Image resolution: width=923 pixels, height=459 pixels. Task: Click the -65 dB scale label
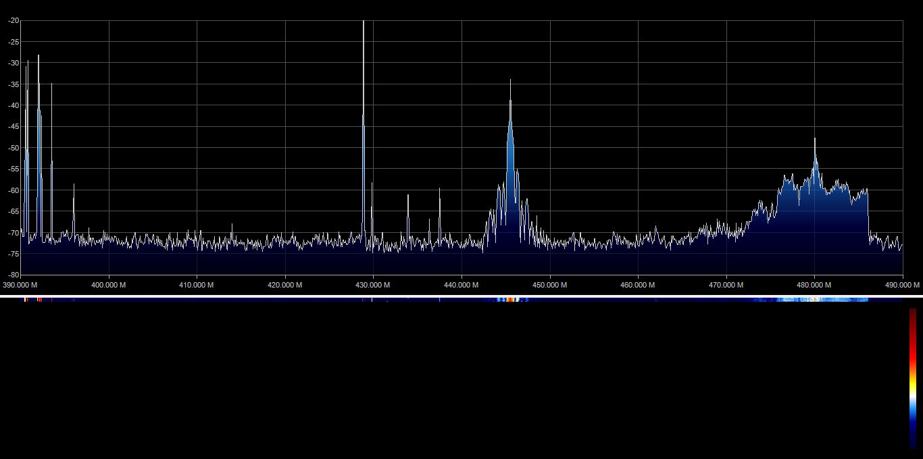point(14,211)
